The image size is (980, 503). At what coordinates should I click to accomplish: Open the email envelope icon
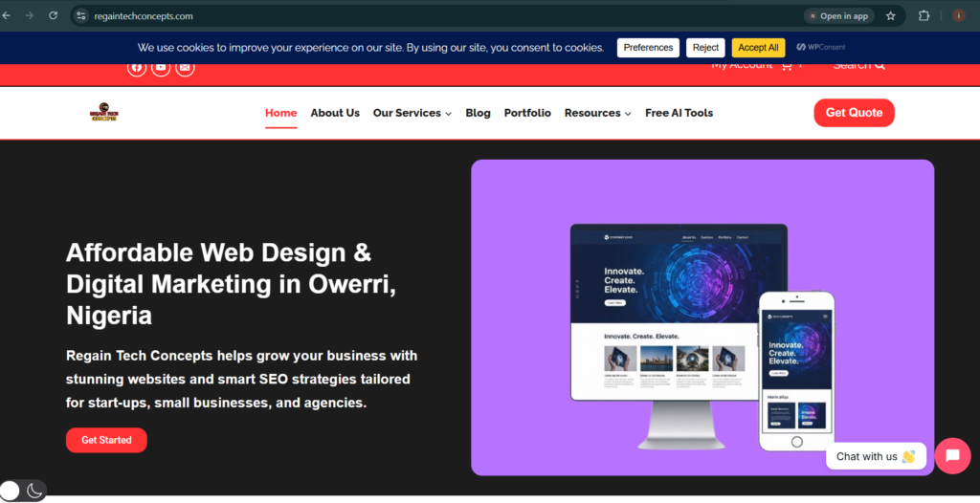tap(185, 68)
